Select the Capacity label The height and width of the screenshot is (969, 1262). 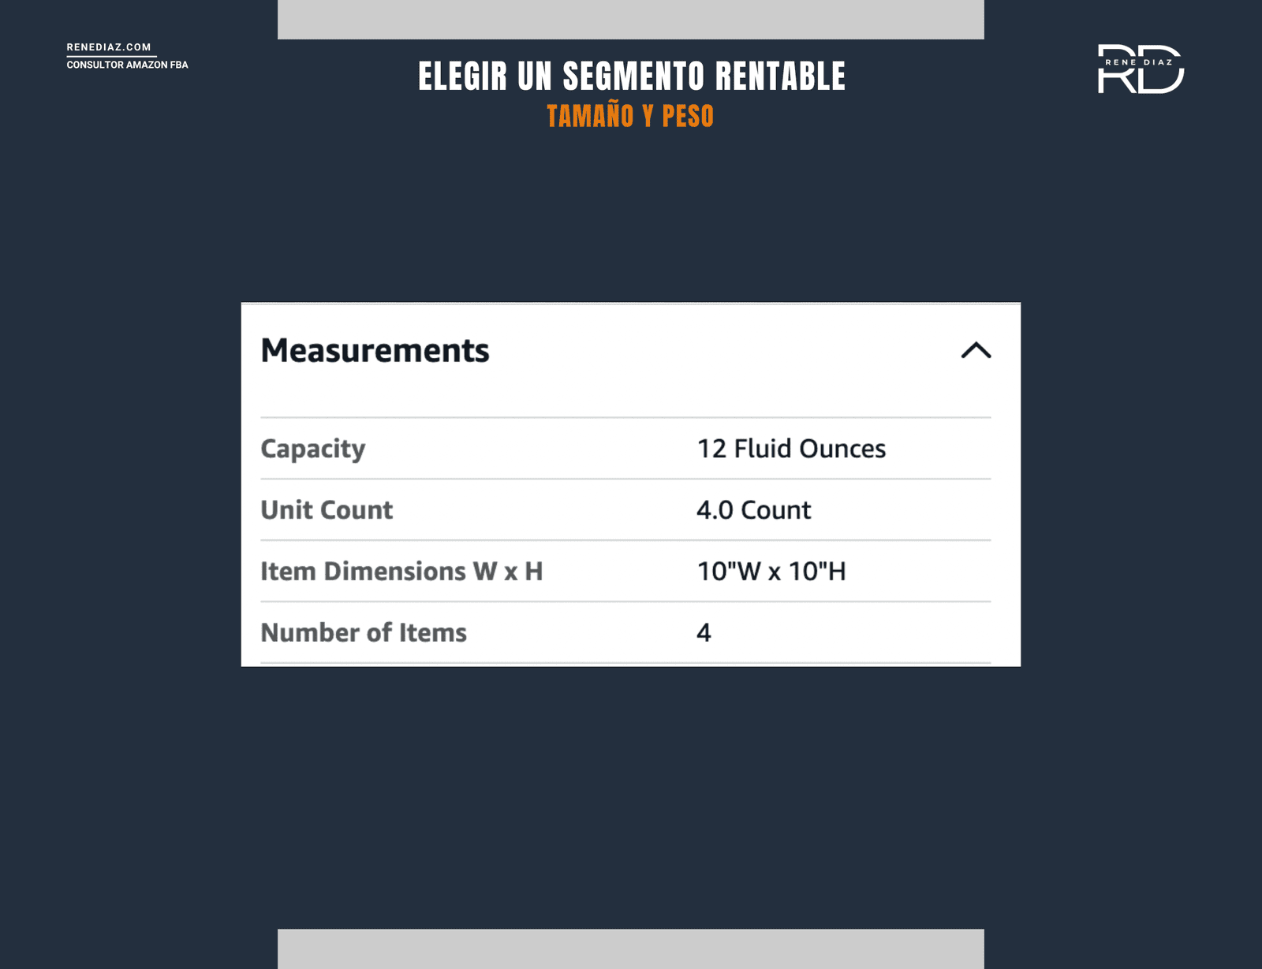[313, 449]
